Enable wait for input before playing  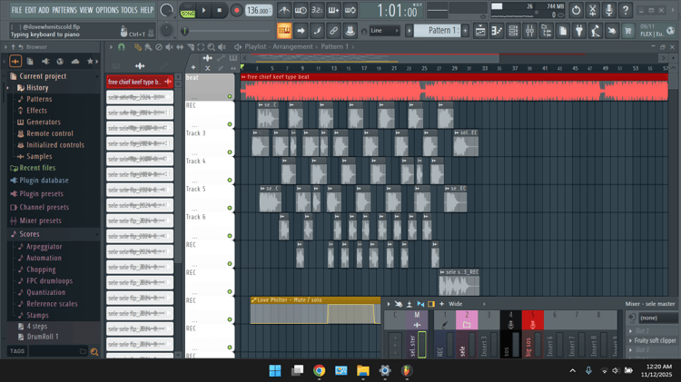[301, 10]
